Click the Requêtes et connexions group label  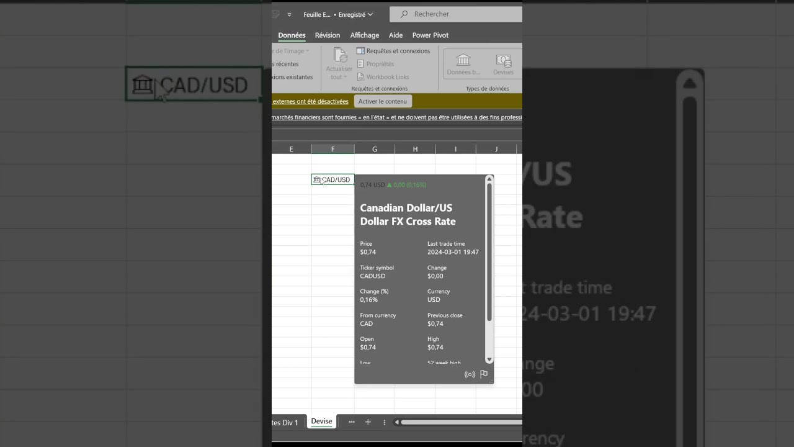[379, 89]
